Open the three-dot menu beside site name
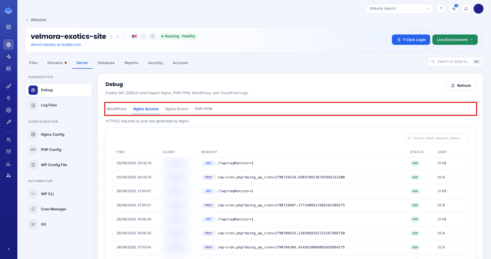Screen dimensions: 491x259 click(124, 37)
